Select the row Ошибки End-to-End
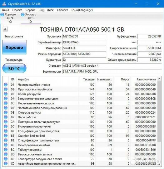This screenshot has width=164, height=169. [80, 136]
